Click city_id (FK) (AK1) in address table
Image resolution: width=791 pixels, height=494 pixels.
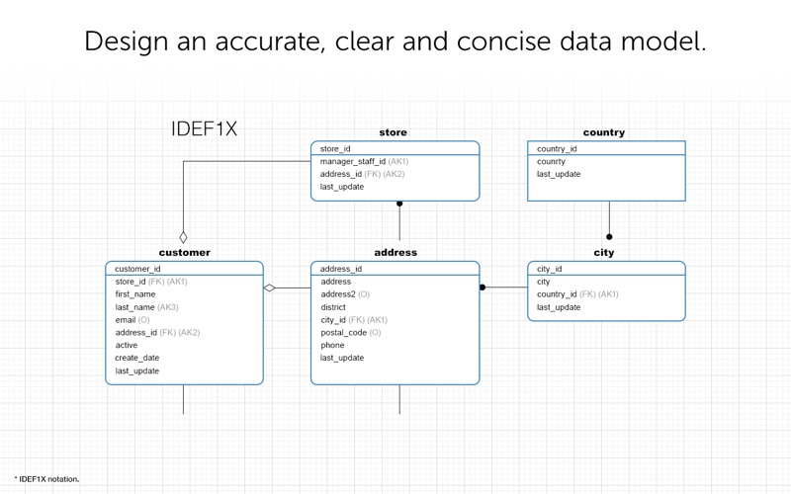coord(354,319)
